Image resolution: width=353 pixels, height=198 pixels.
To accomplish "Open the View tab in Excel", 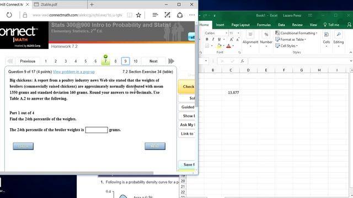I will pos(313,25).
